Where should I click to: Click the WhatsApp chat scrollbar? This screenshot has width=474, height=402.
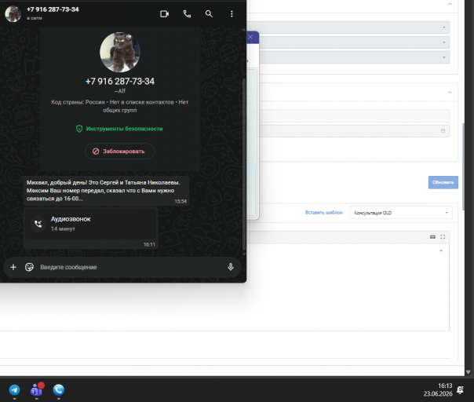[243, 165]
